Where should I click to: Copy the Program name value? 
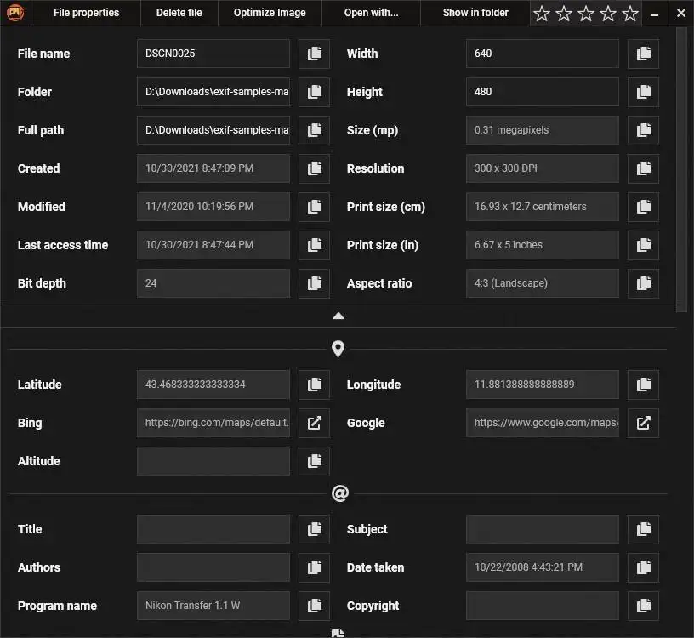314,606
